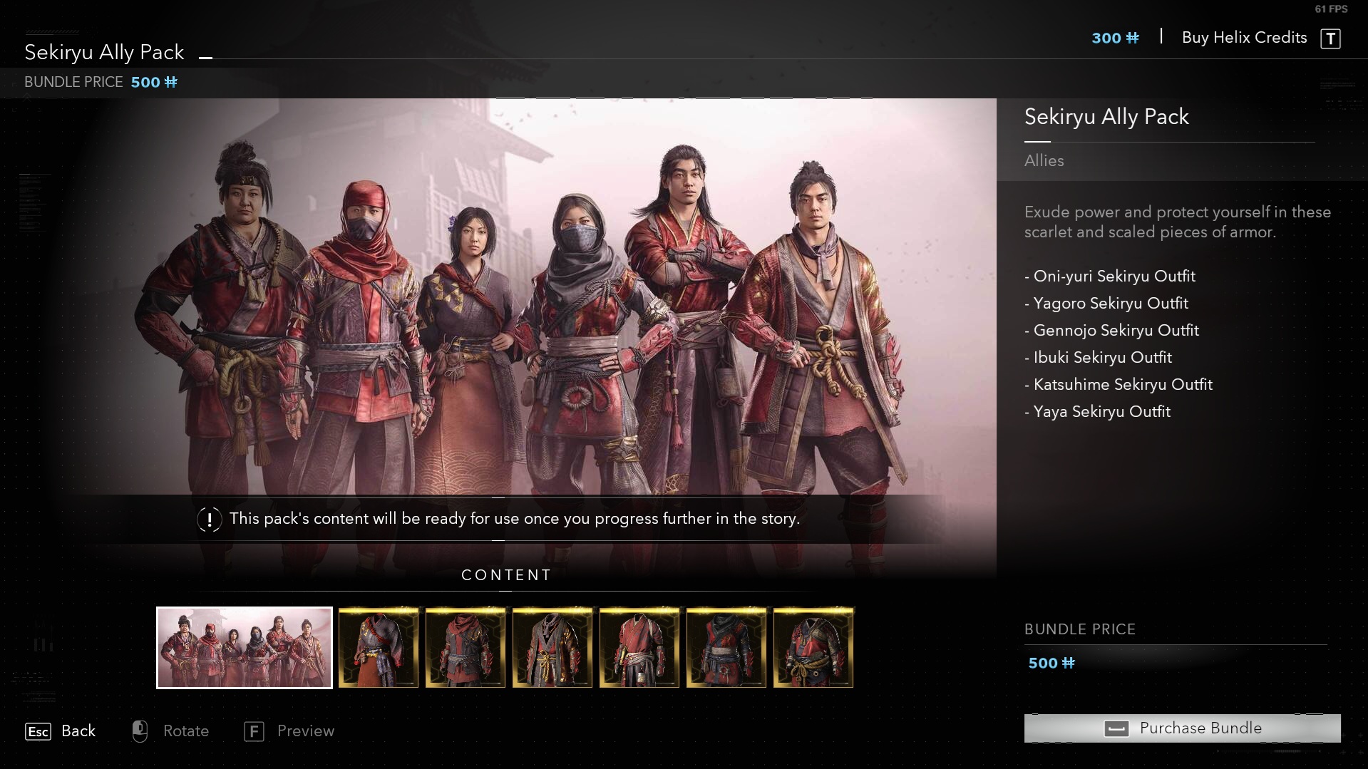Click the Ibuki Sekiryu Outfit entry
The image size is (1368, 769).
pos(1099,357)
